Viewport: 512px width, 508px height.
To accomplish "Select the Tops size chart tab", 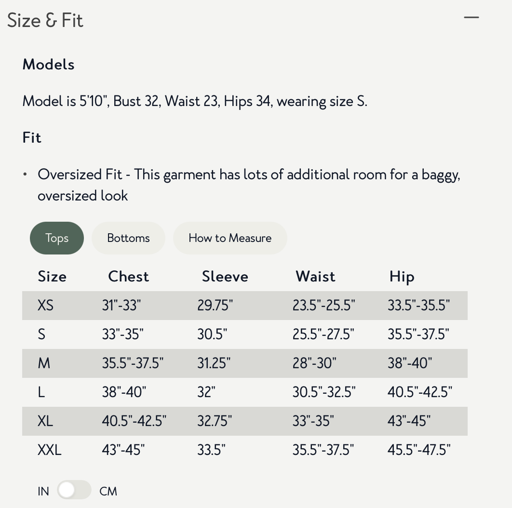I will [x=57, y=238].
